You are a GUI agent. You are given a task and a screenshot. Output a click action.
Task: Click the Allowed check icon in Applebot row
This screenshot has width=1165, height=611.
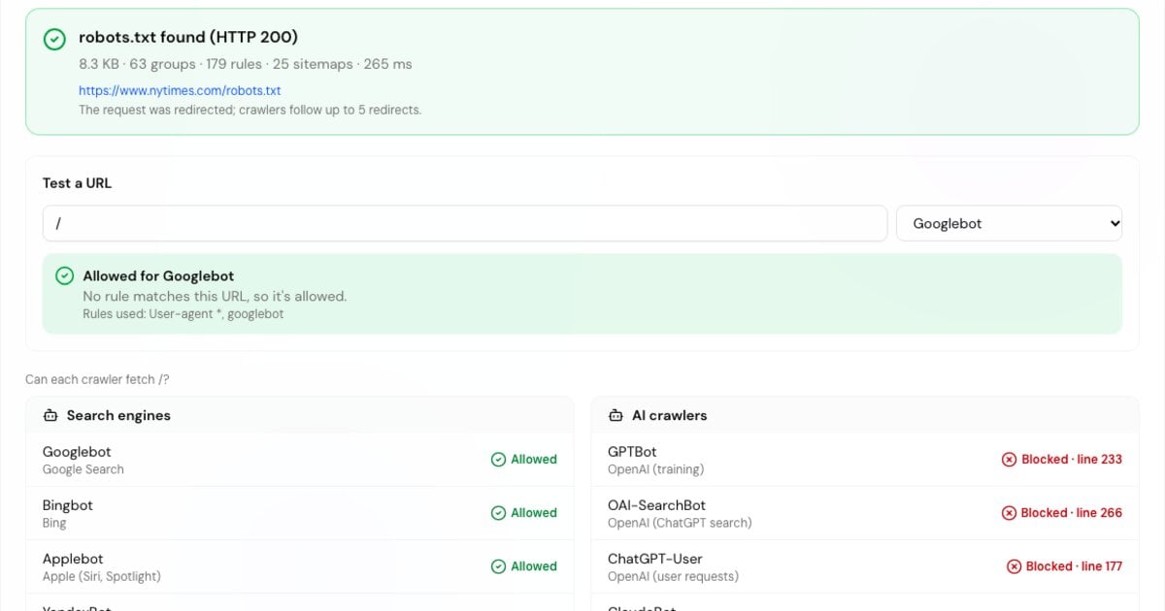click(498, 566)
